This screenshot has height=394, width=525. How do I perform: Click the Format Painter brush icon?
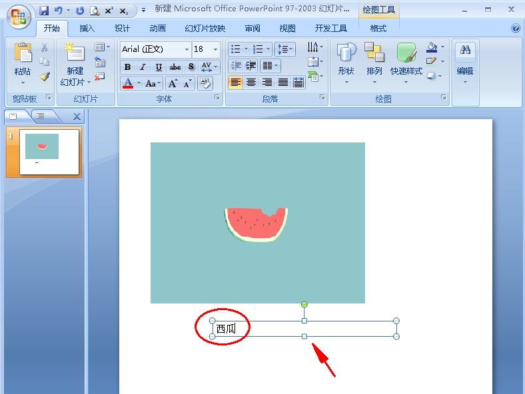[45, 77]
